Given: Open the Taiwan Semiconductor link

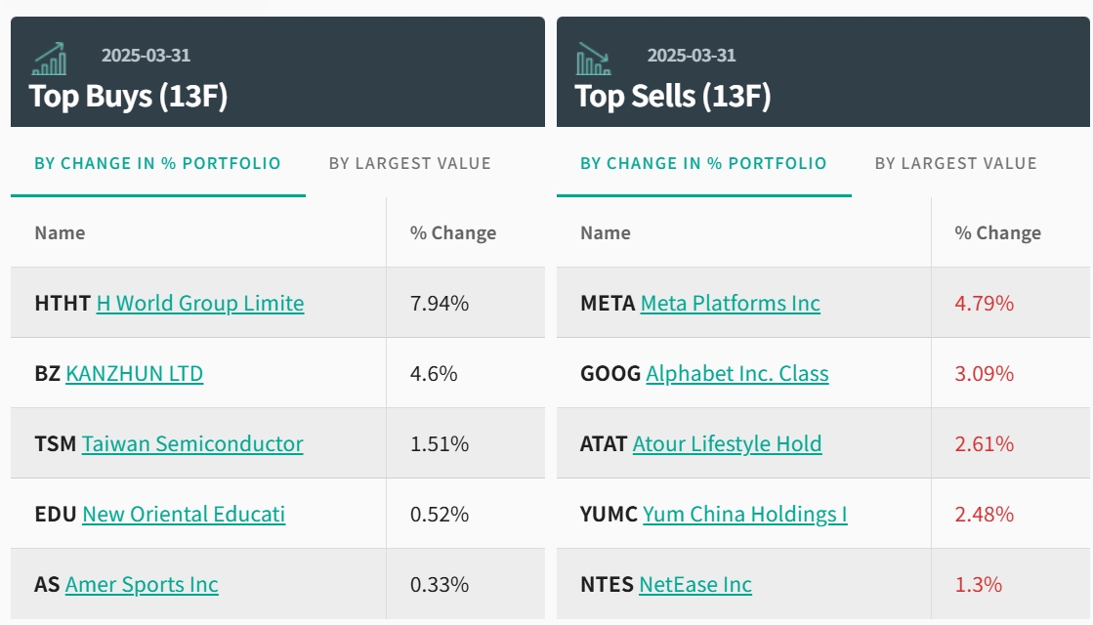Looking at the screenshot, I should click(192, 444).
